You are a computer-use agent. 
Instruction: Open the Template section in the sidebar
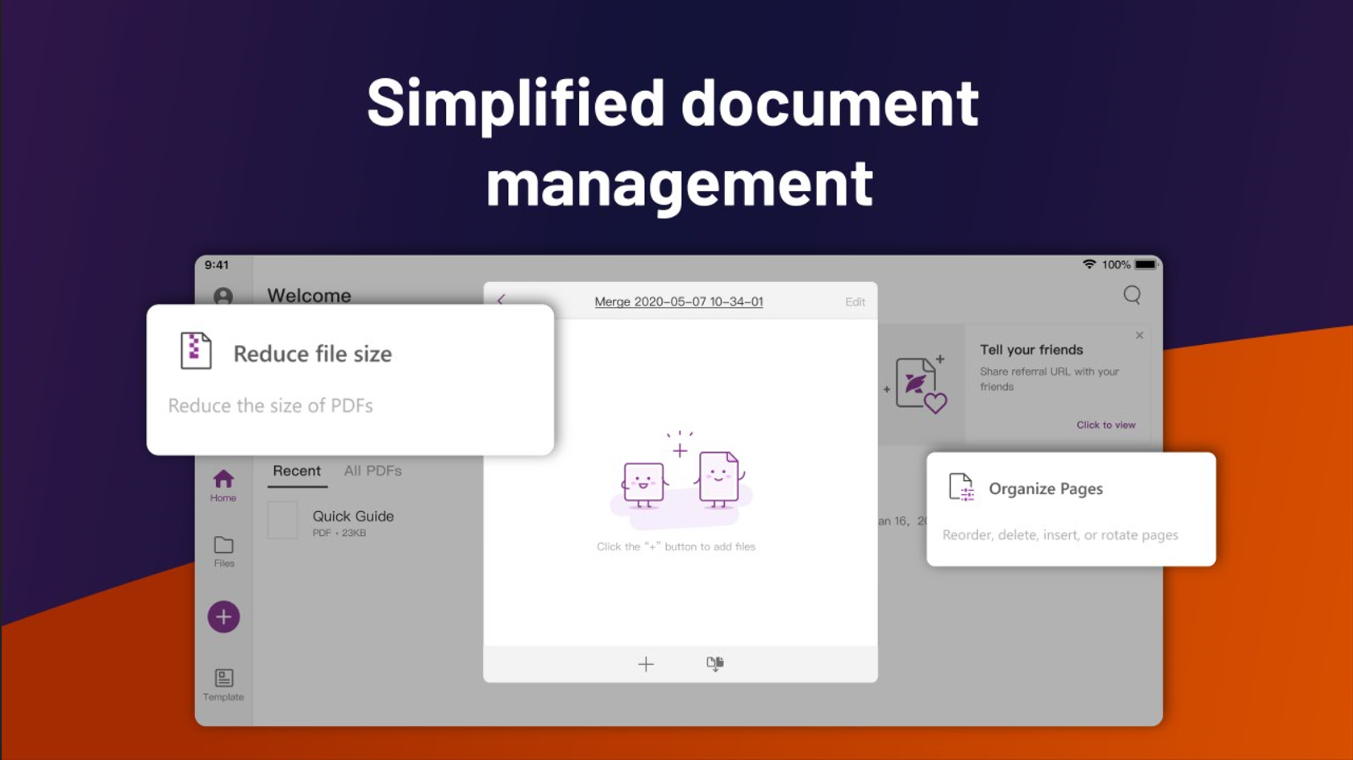[x=223, y=677]
